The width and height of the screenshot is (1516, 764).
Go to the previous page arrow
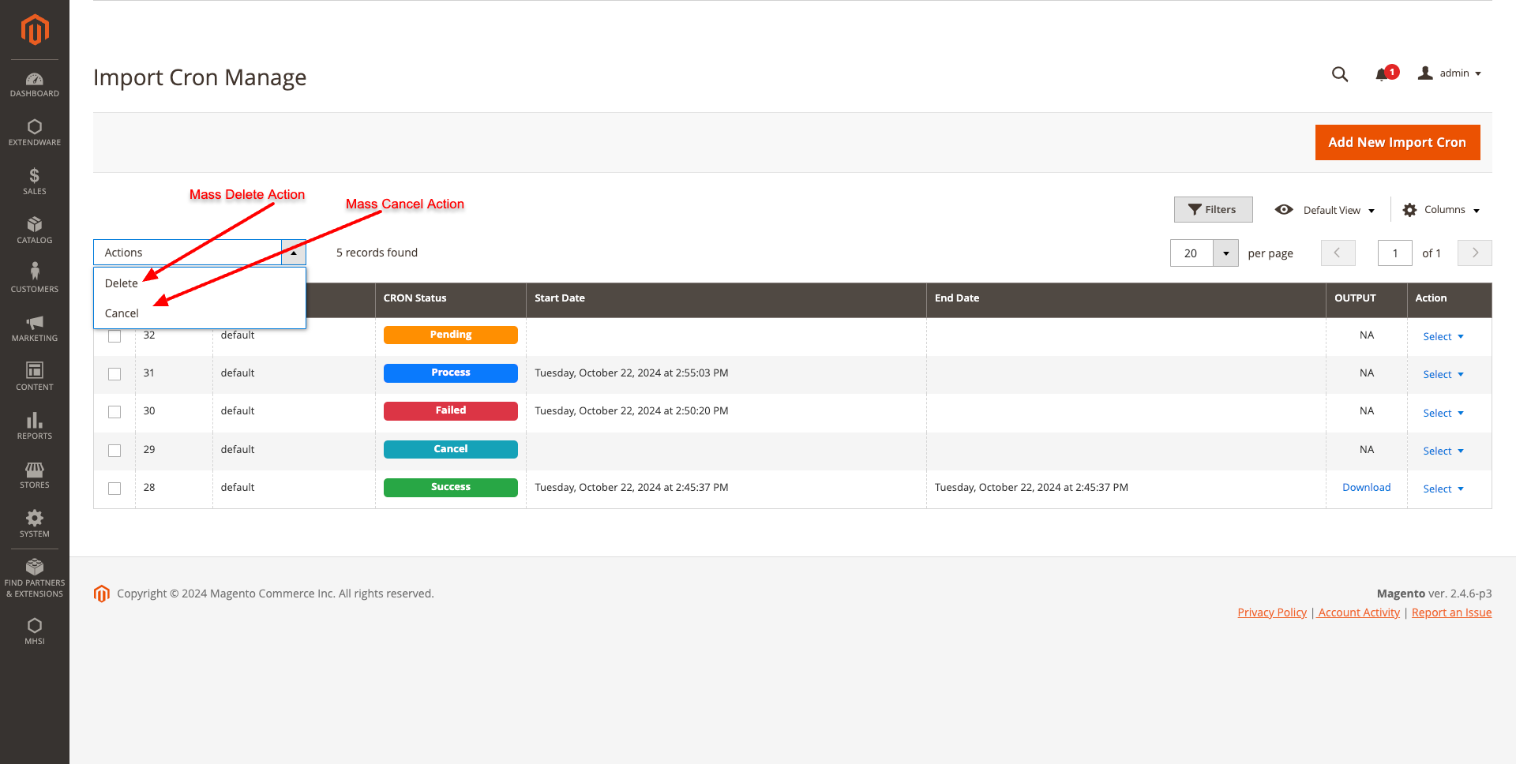coord(1338,253)
